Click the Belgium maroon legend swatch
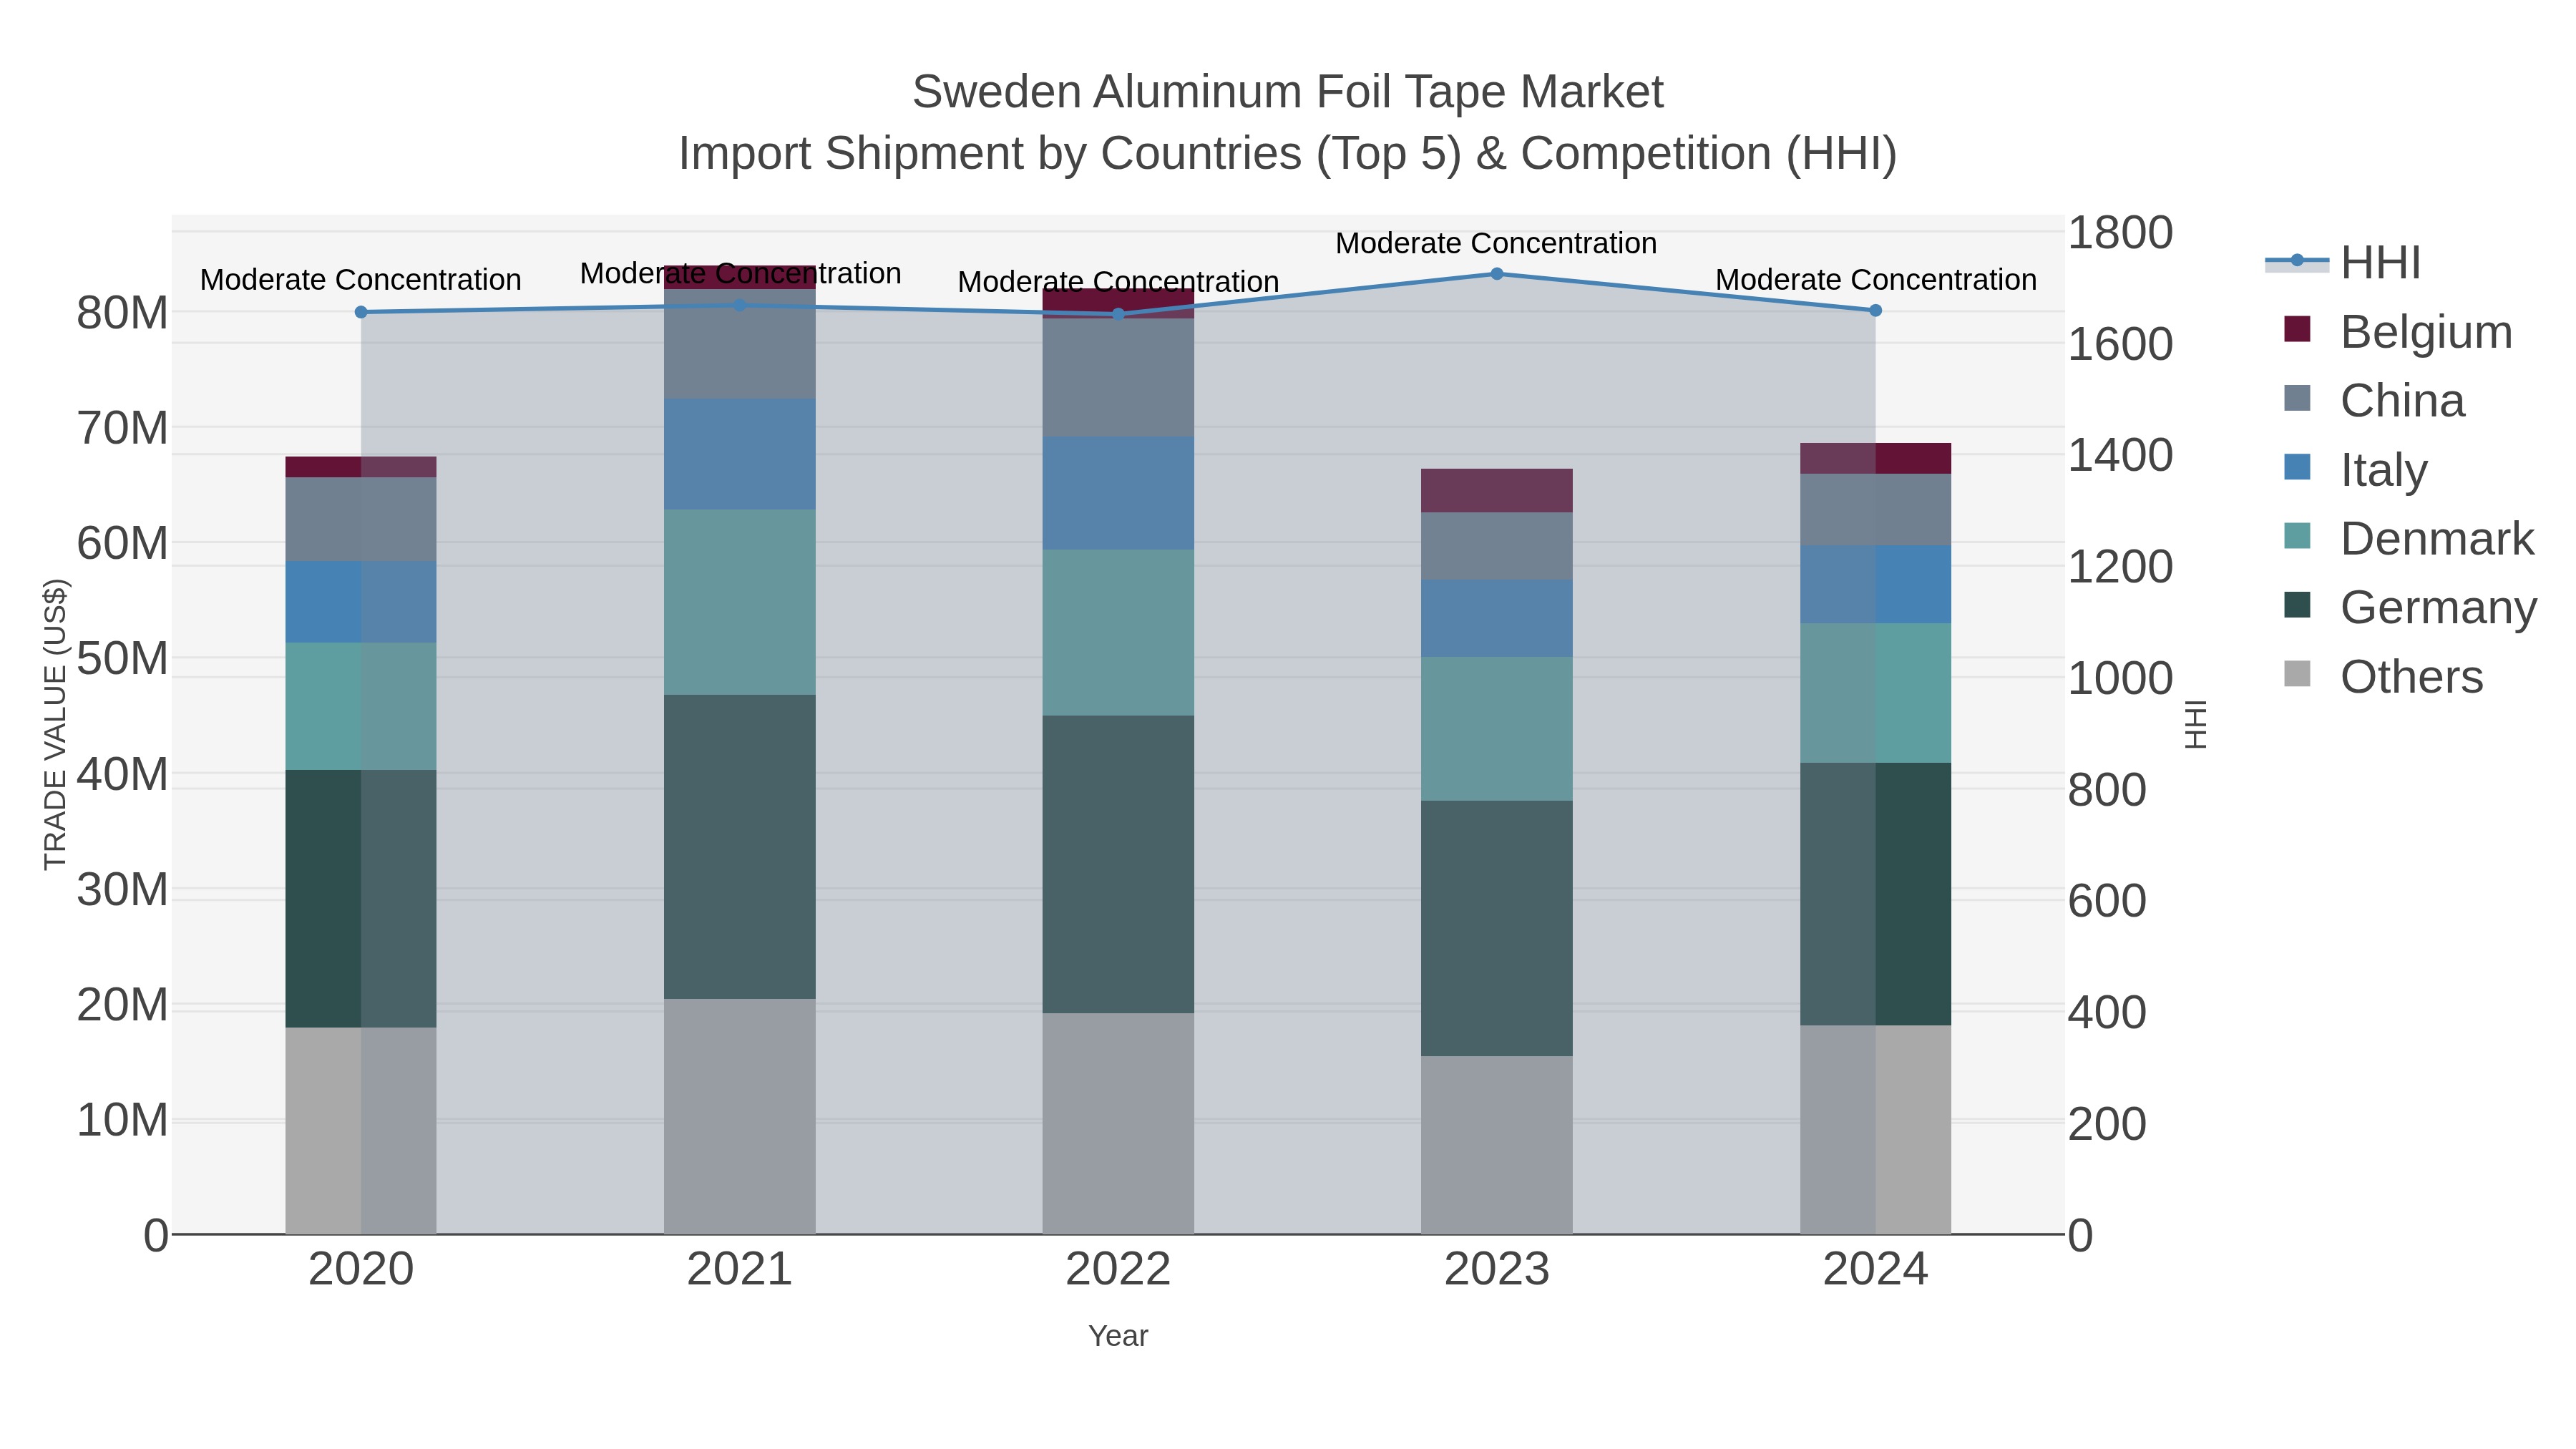The height and width of the screenshot is (1449, 2576). click(x=2298, y=329)
